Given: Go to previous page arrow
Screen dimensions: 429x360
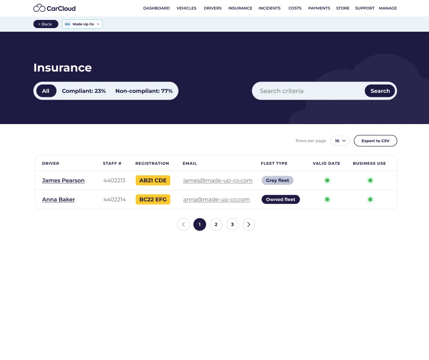Looking at the screenshot, I should click(x=183, y=224).
